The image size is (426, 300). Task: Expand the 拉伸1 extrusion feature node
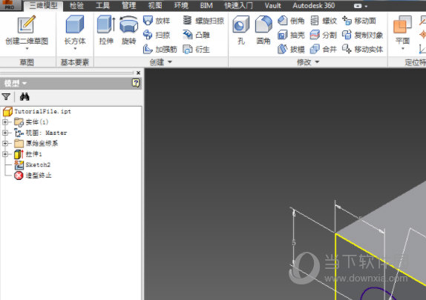[5, 154]
